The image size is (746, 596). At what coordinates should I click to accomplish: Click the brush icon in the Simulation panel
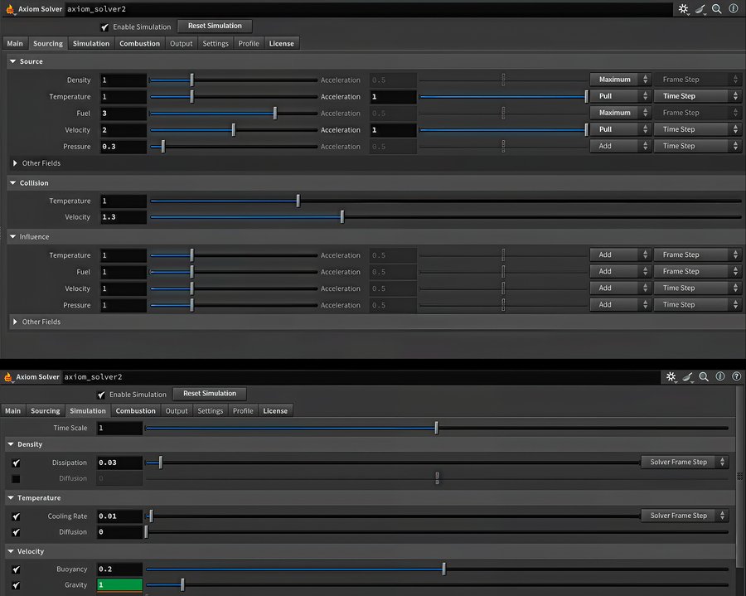click(x=688, y=376)
